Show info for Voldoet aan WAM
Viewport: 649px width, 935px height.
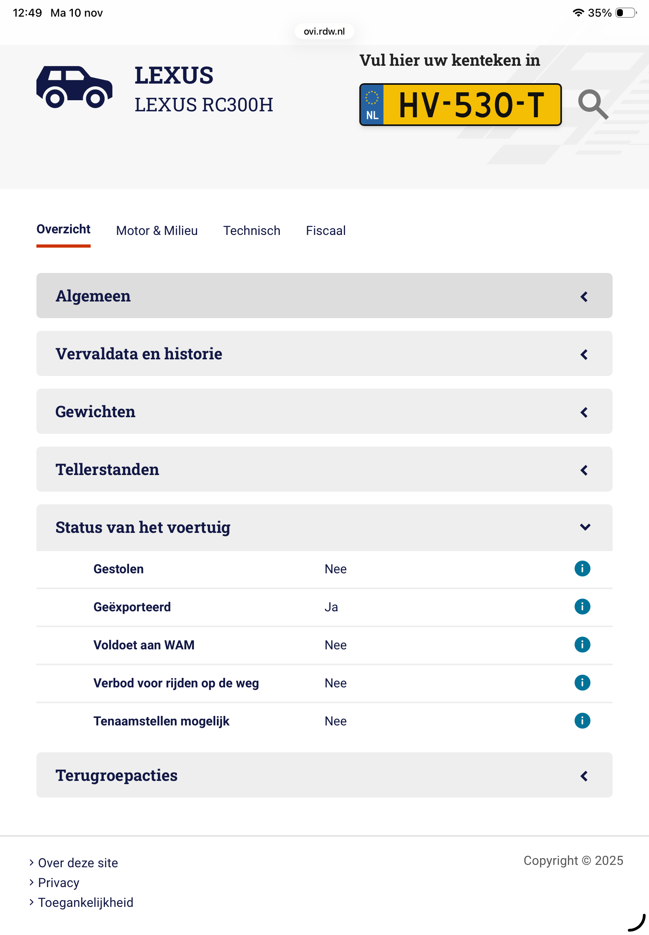pyautogui.click(x=582, y=644)
